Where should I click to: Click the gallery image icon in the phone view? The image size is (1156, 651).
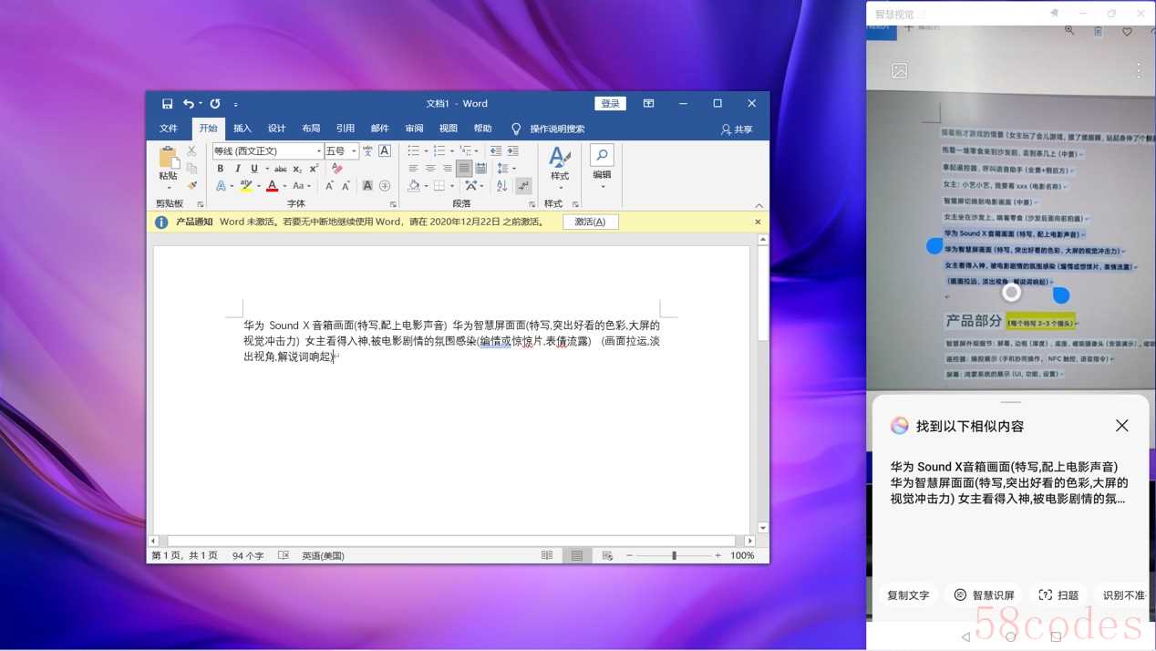click(899, 70)
